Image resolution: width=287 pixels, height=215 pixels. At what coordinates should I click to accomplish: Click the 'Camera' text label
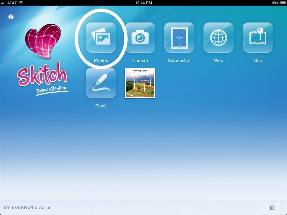click(140, 61)
